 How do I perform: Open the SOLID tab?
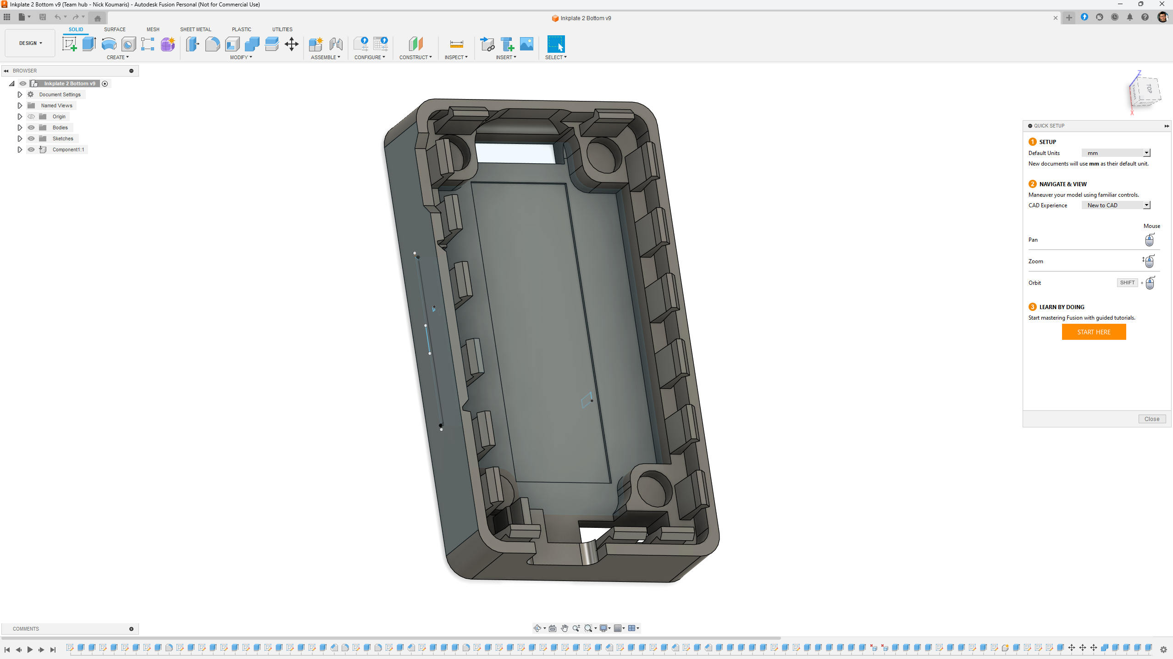click(76, 29)
